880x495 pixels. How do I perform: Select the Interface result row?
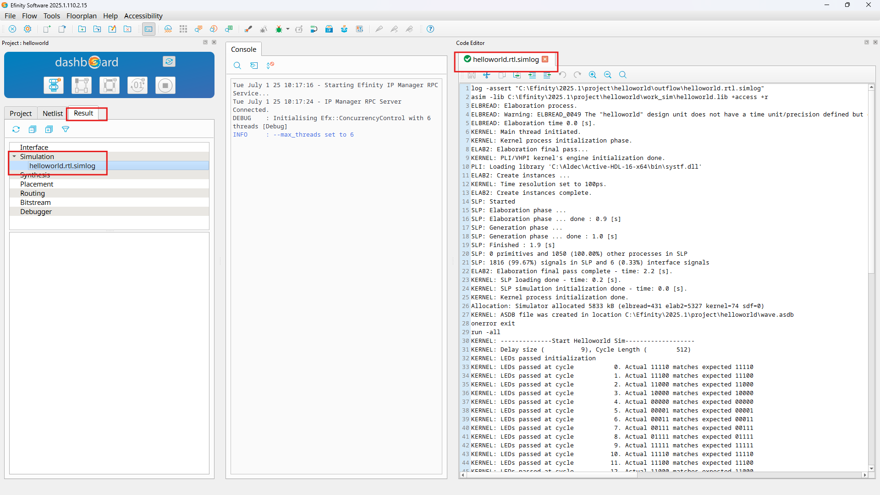point(109,148)
